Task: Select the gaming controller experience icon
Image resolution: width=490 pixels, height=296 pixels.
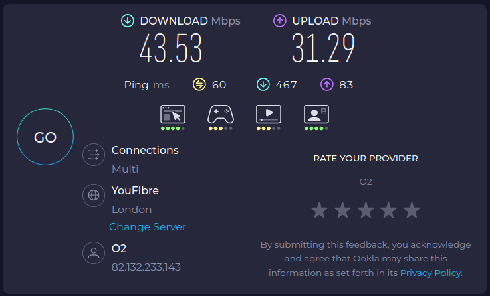Action: click(x=221, y=114)
